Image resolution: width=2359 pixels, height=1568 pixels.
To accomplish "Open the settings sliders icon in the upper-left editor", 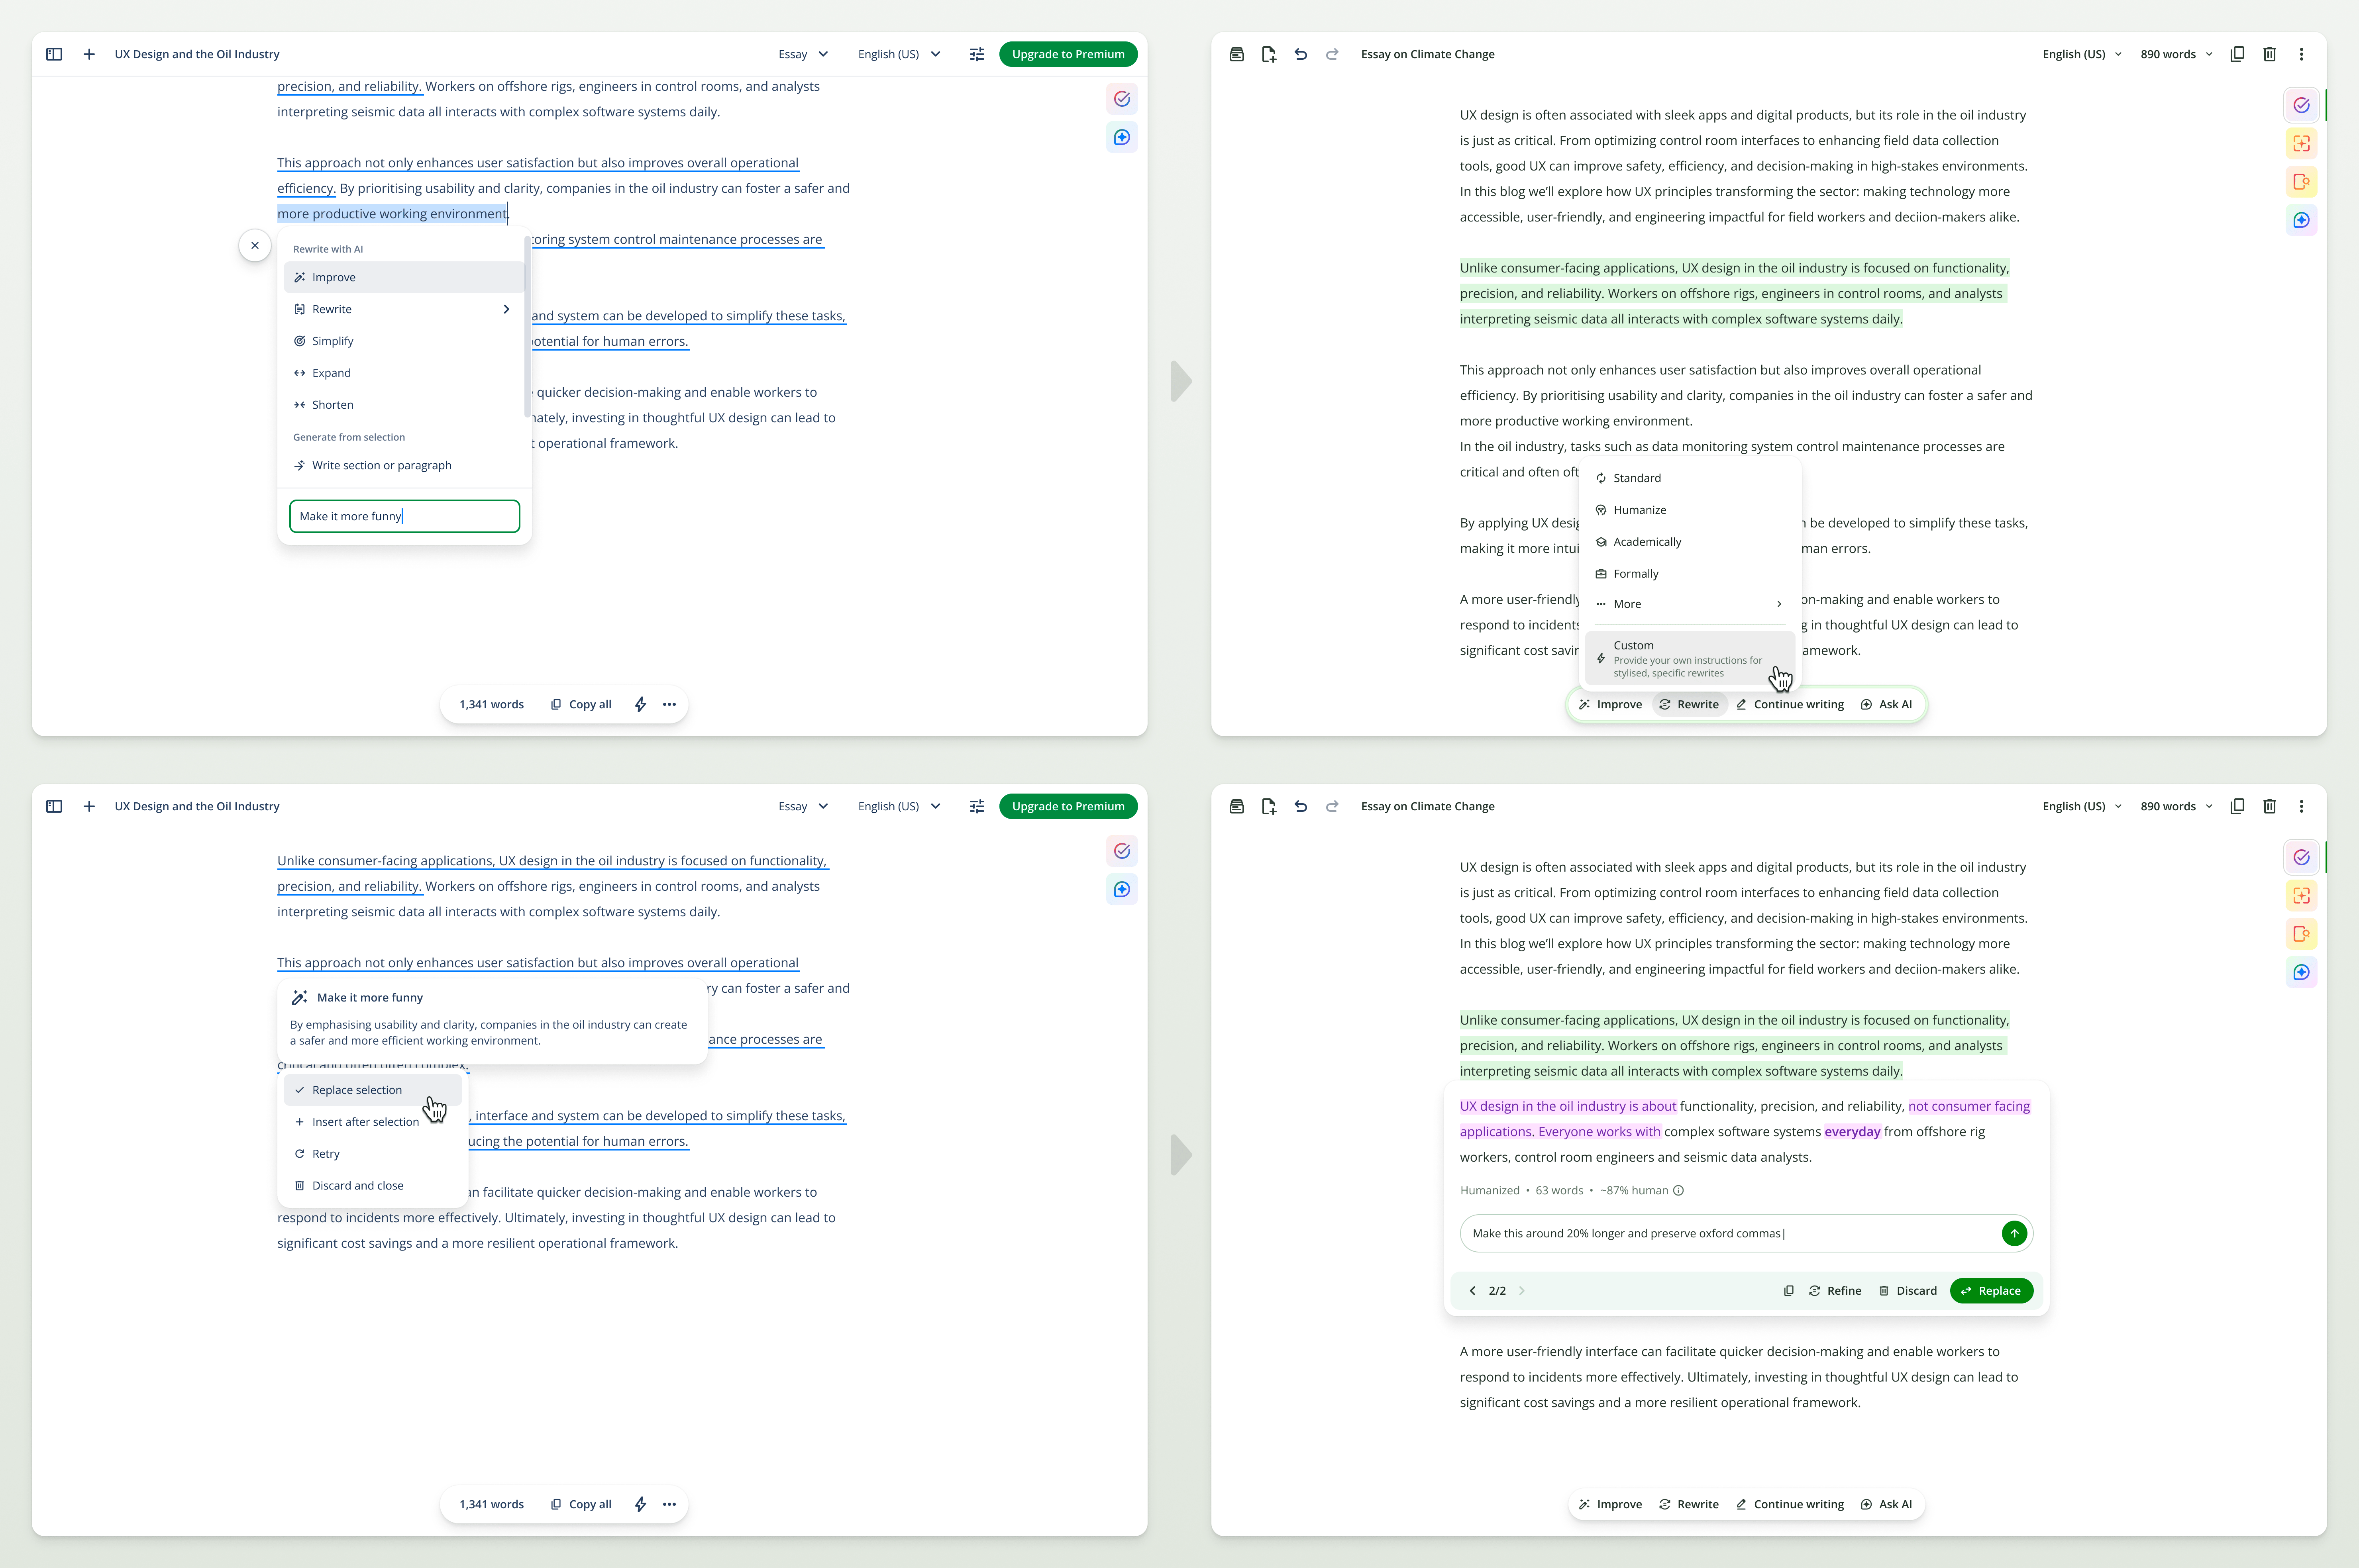I will pyautogui.click(x=977, y=54).
